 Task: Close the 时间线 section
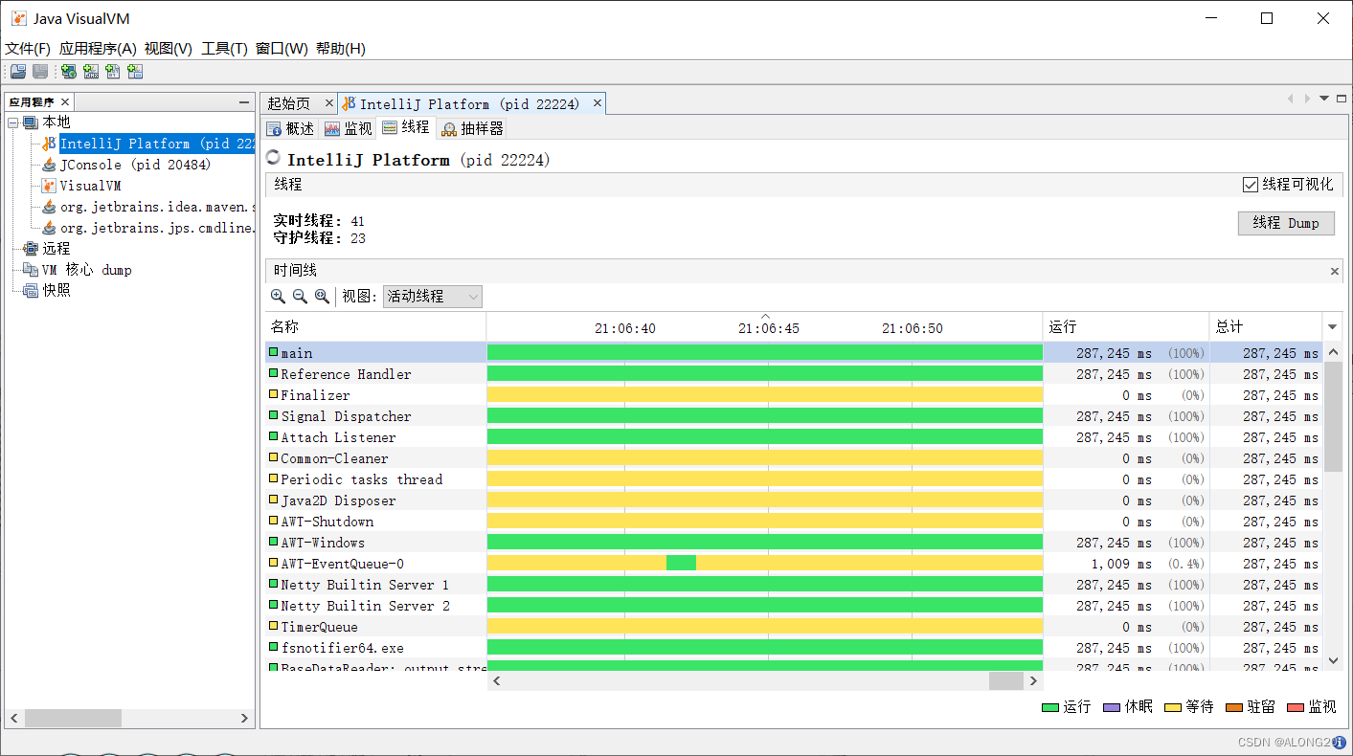(1335, 272)
